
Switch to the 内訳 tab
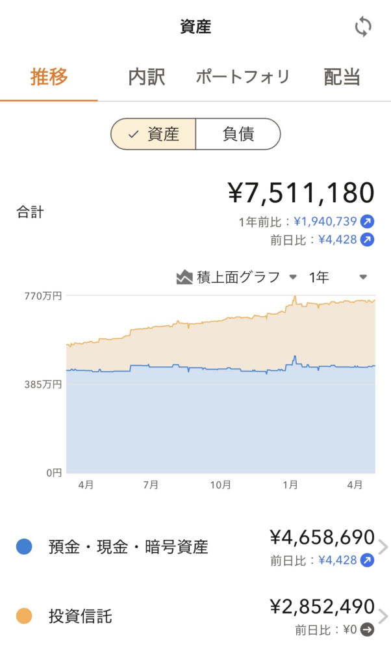tap(147, 77)
